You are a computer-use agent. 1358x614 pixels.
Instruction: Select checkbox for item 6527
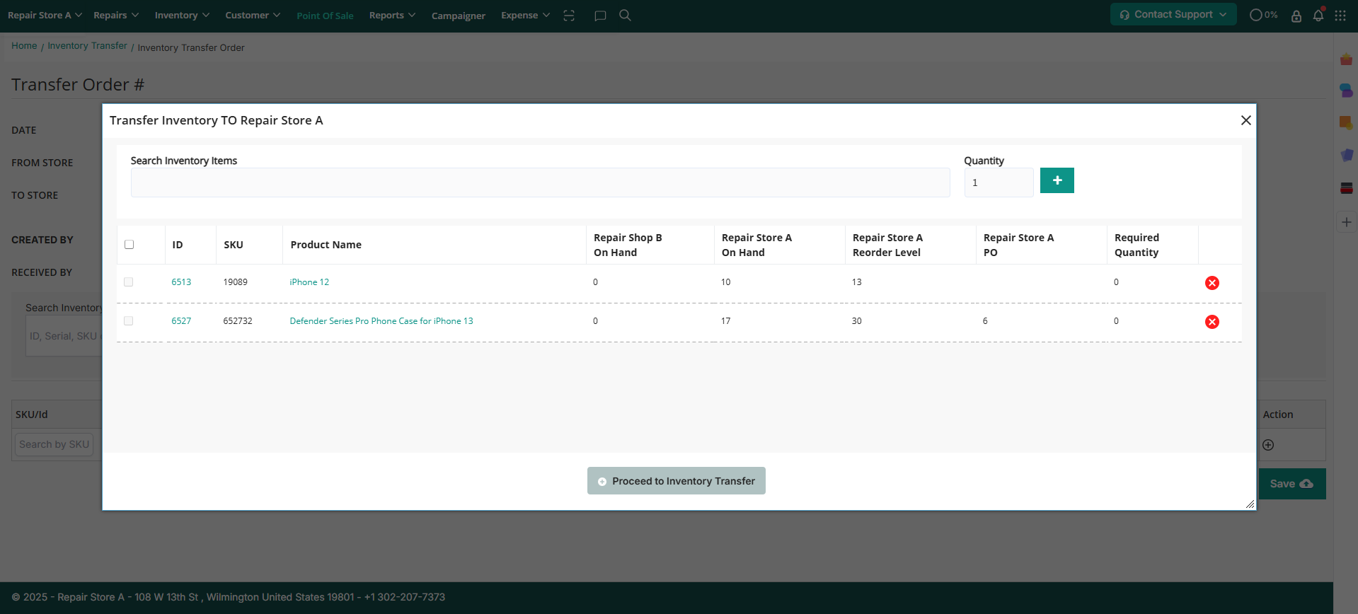[128, 321]
